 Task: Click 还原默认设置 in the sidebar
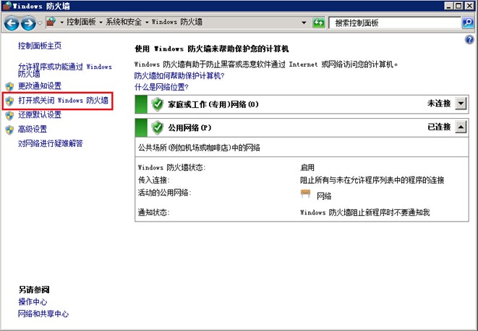pos(40,115)
